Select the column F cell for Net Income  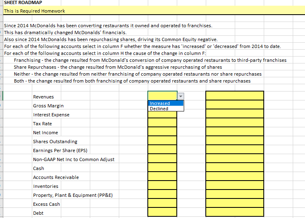[x=163, y=132]
